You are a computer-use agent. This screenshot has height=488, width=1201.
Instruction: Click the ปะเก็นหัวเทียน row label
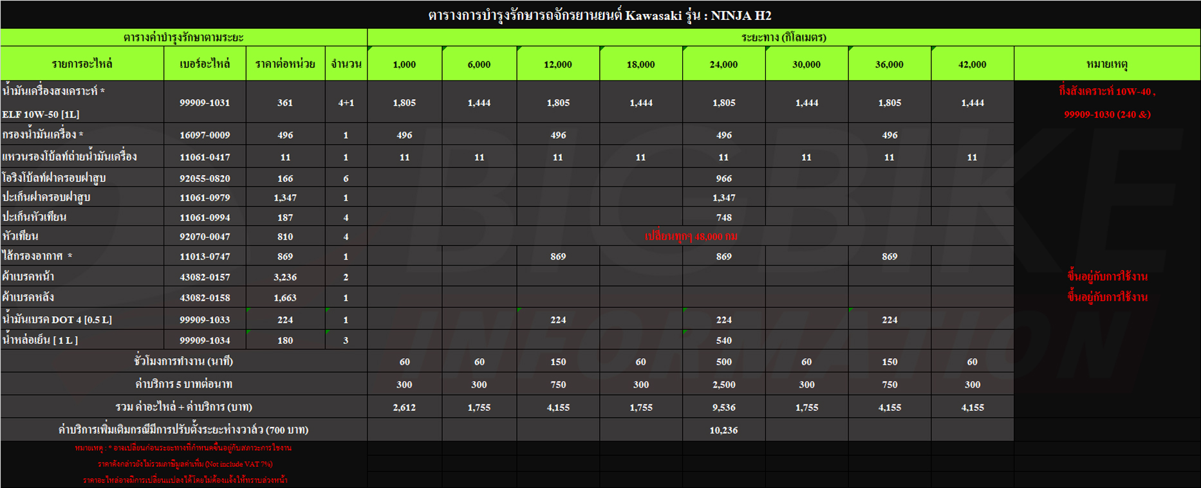[35, 217]
